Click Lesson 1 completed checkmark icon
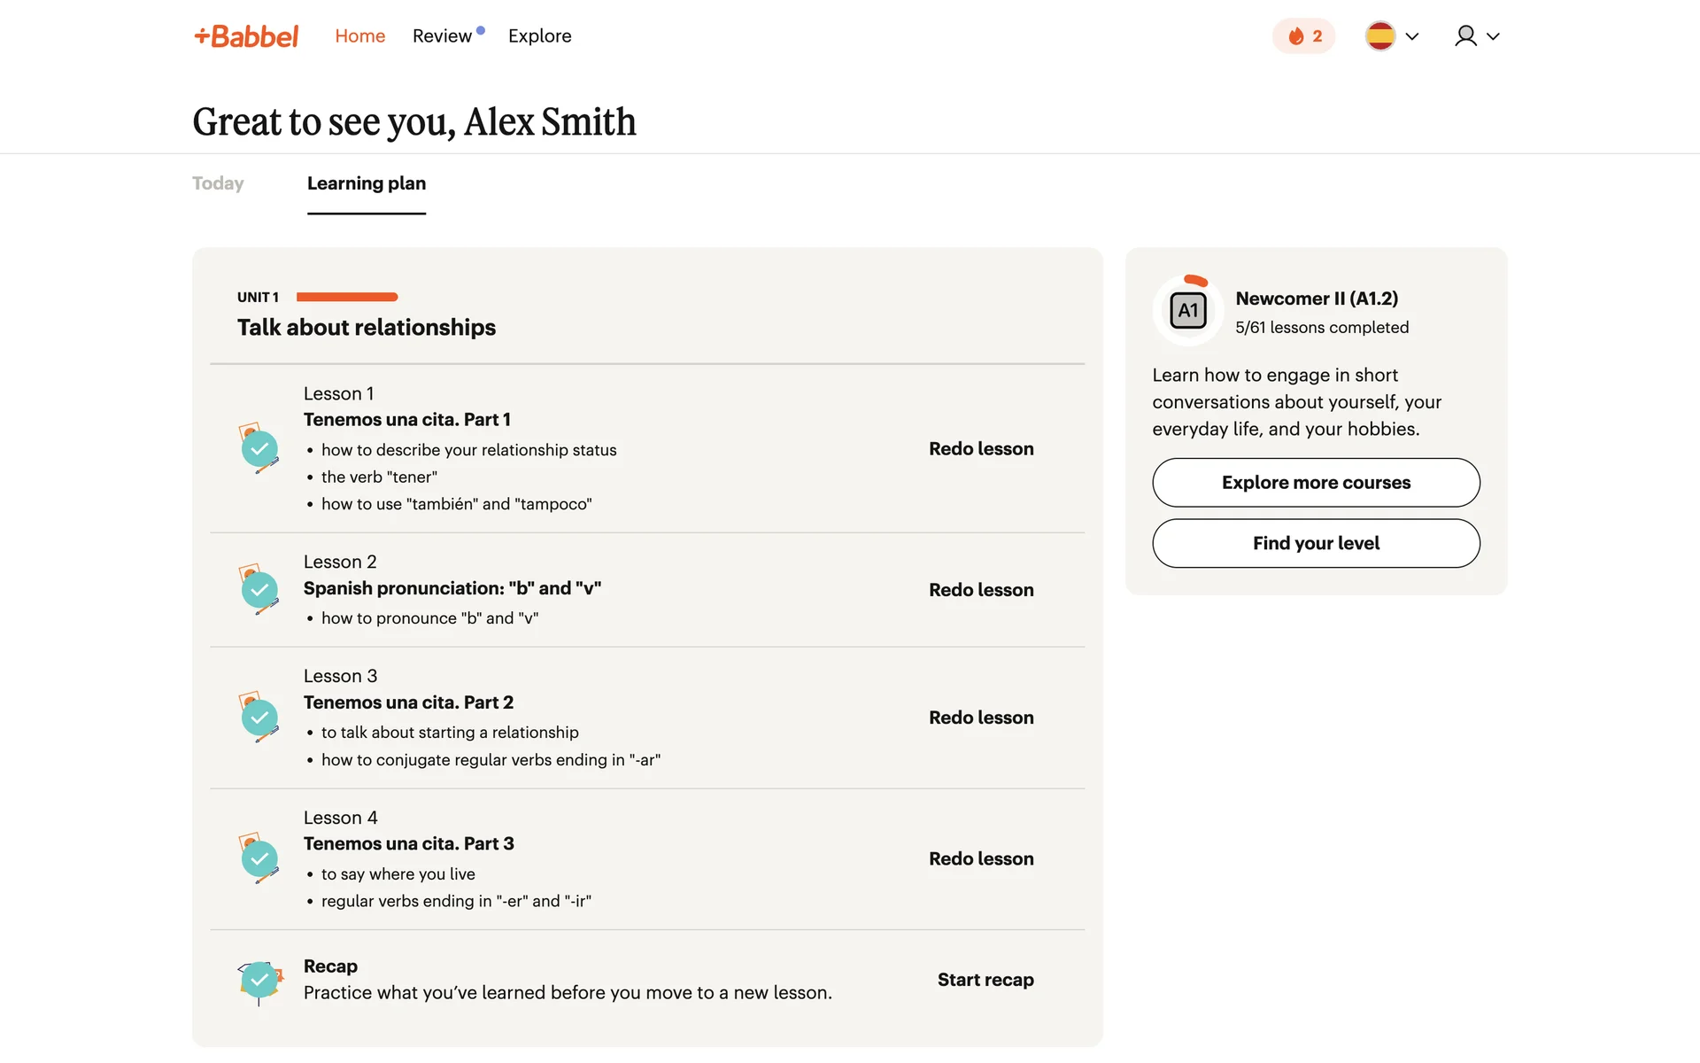Viewport: 1700px width, 1063px height. pos(259,449)
